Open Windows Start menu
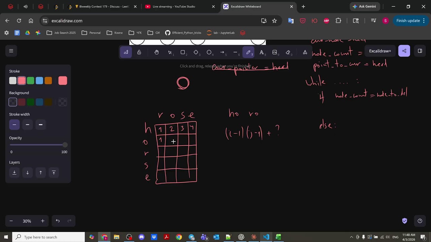 tap(6, 237)
